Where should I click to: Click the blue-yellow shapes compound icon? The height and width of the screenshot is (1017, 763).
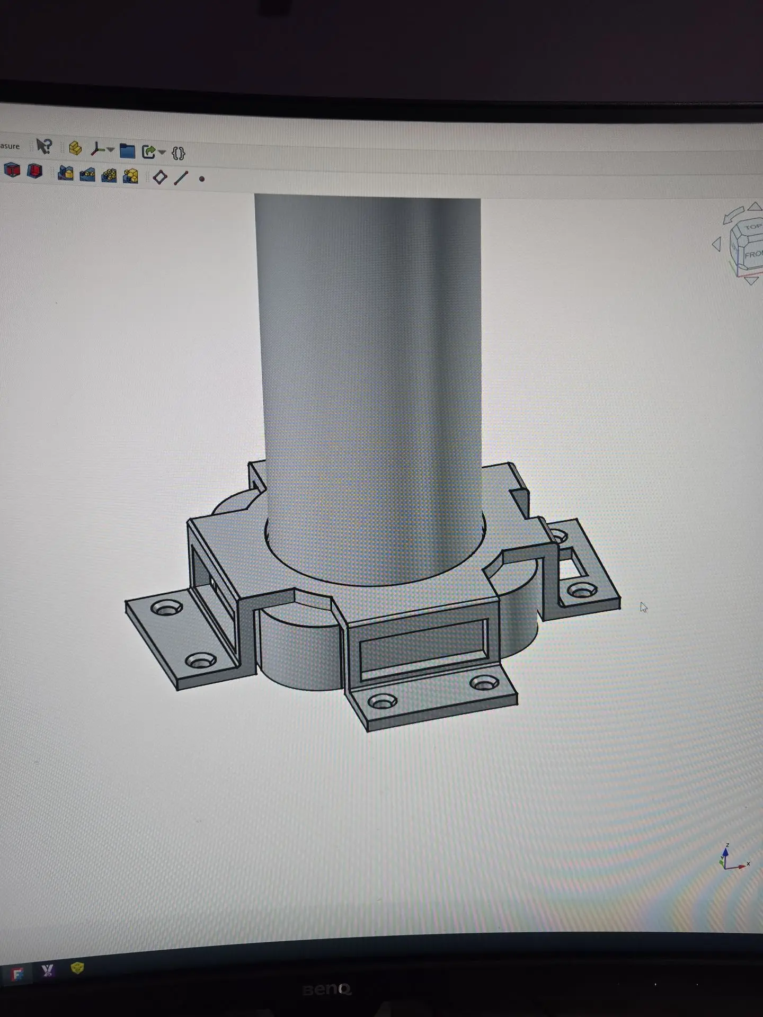pos(66,173)
